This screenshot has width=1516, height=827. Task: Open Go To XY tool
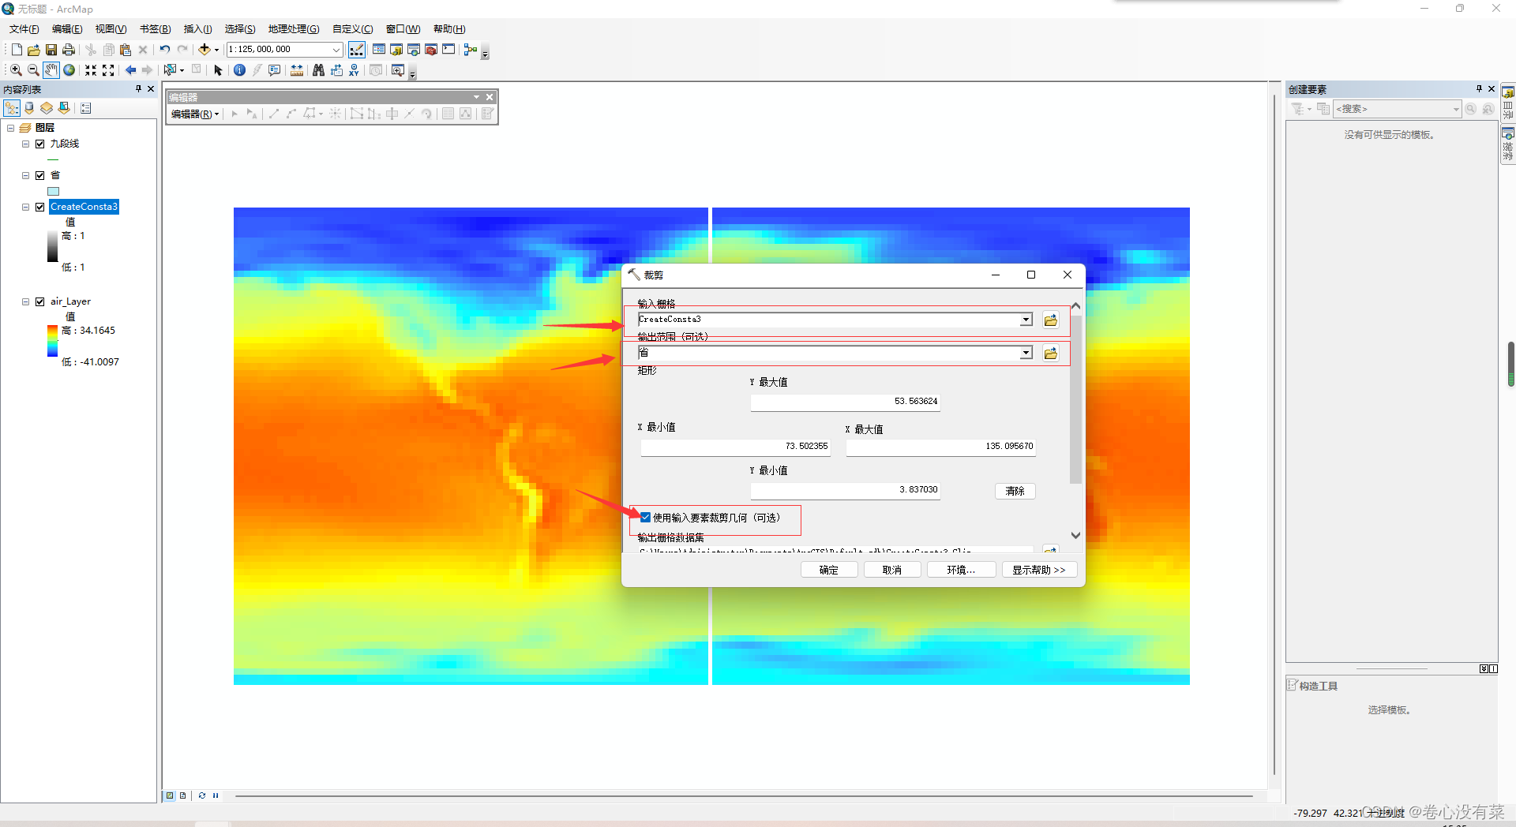tap(354, 70)
